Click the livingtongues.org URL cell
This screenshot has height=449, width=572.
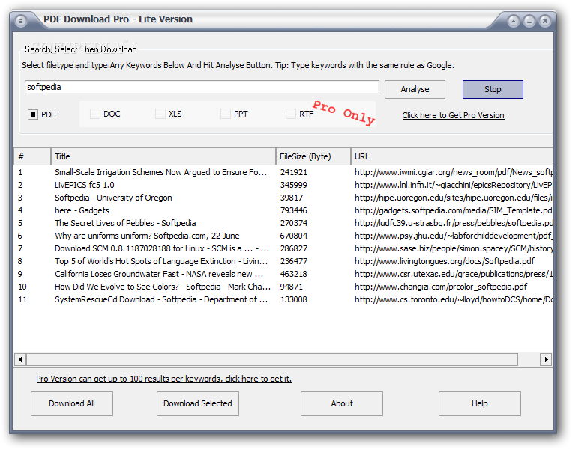coord(445,261)
